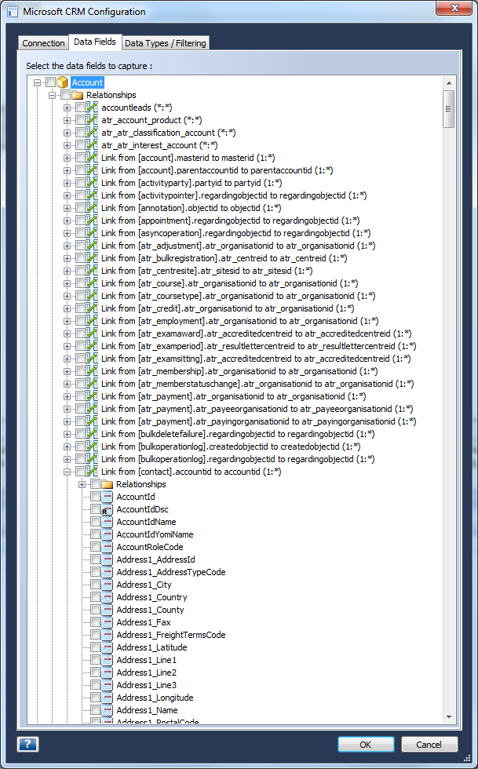Viewport: 478px width, 769px height.
Task: Click the tree scrollbar up arrow
Action: click(x=448, y=82)
